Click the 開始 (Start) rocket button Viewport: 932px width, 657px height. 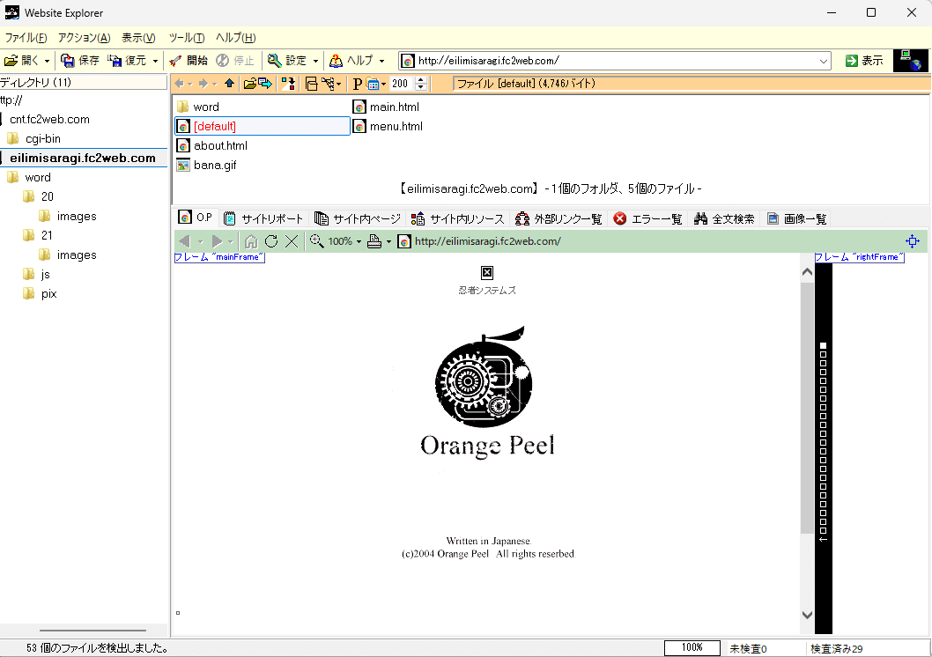188,61
